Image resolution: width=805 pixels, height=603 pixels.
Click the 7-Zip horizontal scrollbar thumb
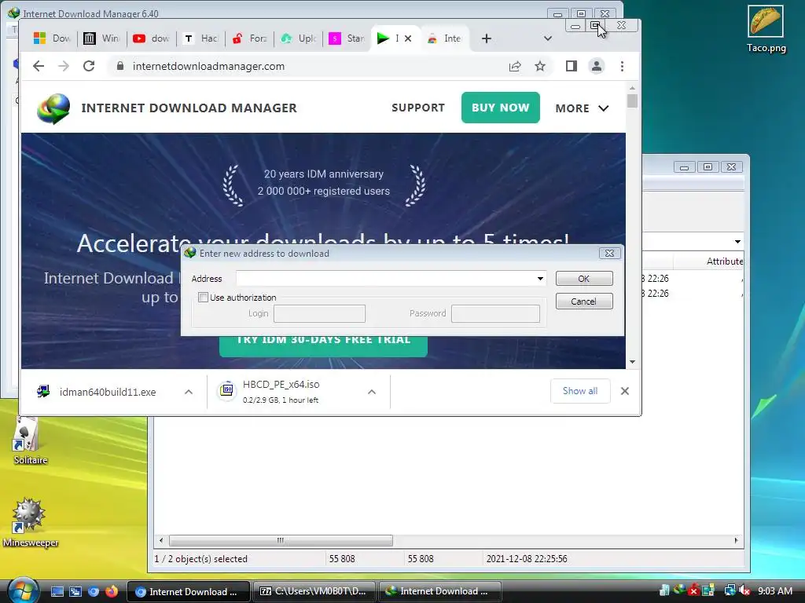click(281, 540)
